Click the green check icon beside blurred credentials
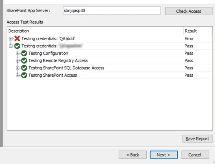The width and height of the screenshot is (215, 164). click(17, 46)
